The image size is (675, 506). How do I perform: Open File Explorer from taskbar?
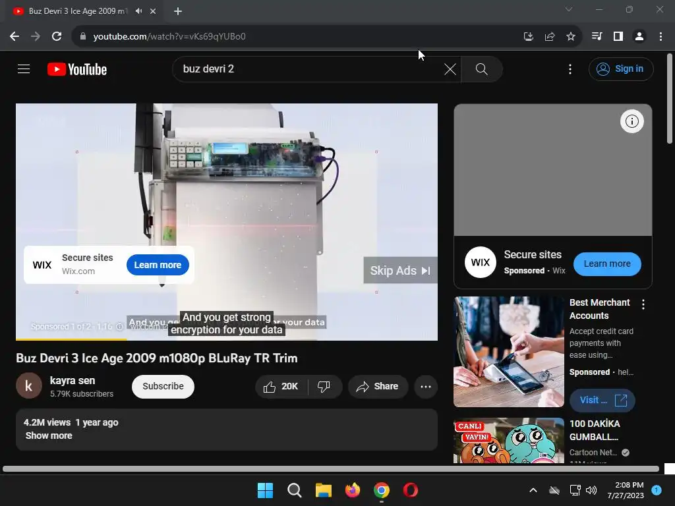pos(323,490)
